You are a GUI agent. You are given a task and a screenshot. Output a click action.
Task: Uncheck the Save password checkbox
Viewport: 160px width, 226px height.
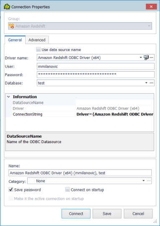[11, 190]
